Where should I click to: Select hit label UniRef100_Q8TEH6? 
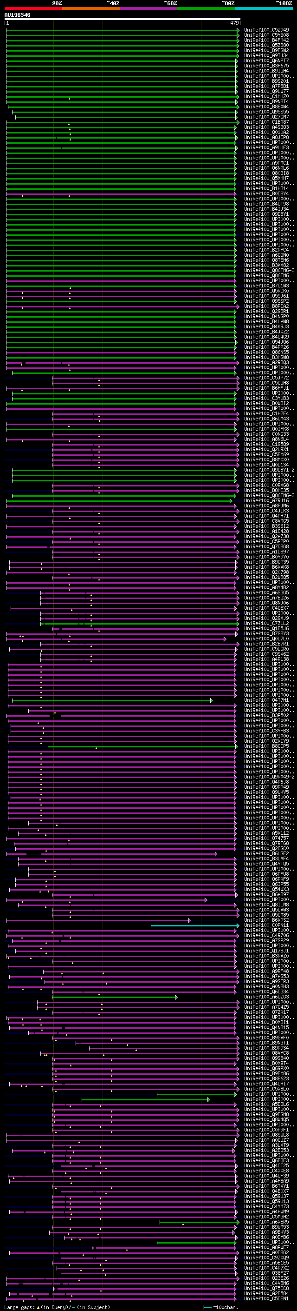(x=266, y=260)
